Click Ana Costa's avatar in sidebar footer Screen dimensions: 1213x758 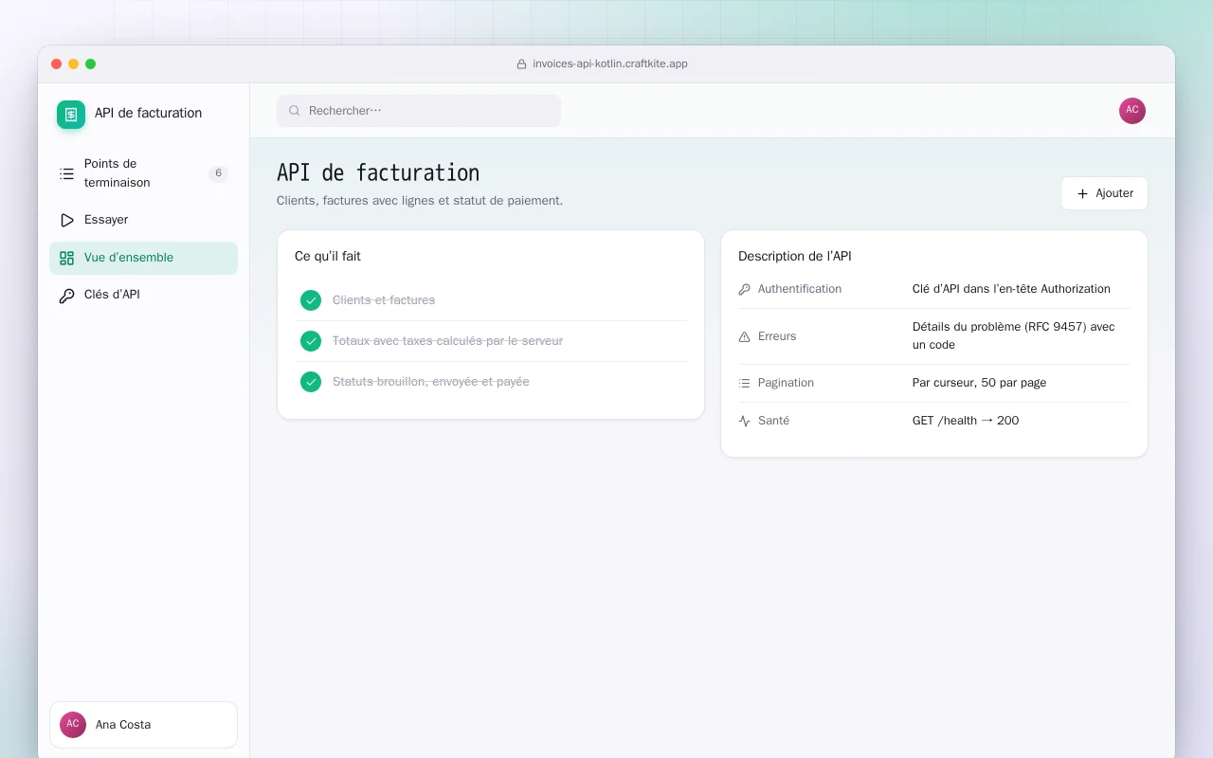point(73,725)
